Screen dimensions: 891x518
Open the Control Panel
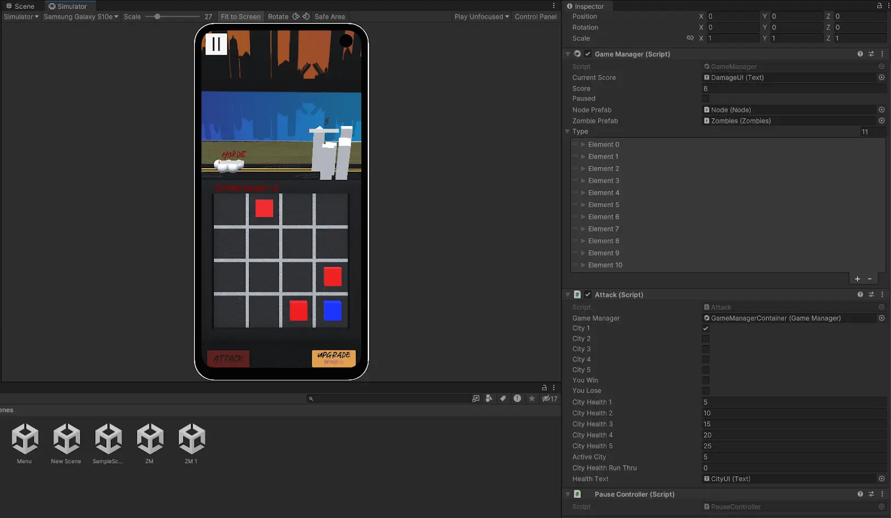(536, 17)
